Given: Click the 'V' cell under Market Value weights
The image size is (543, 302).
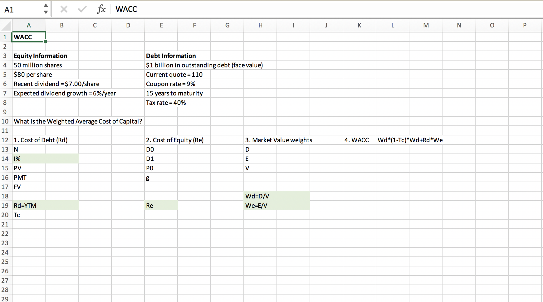Looking at the screenshot, I should tap(261, 168).
